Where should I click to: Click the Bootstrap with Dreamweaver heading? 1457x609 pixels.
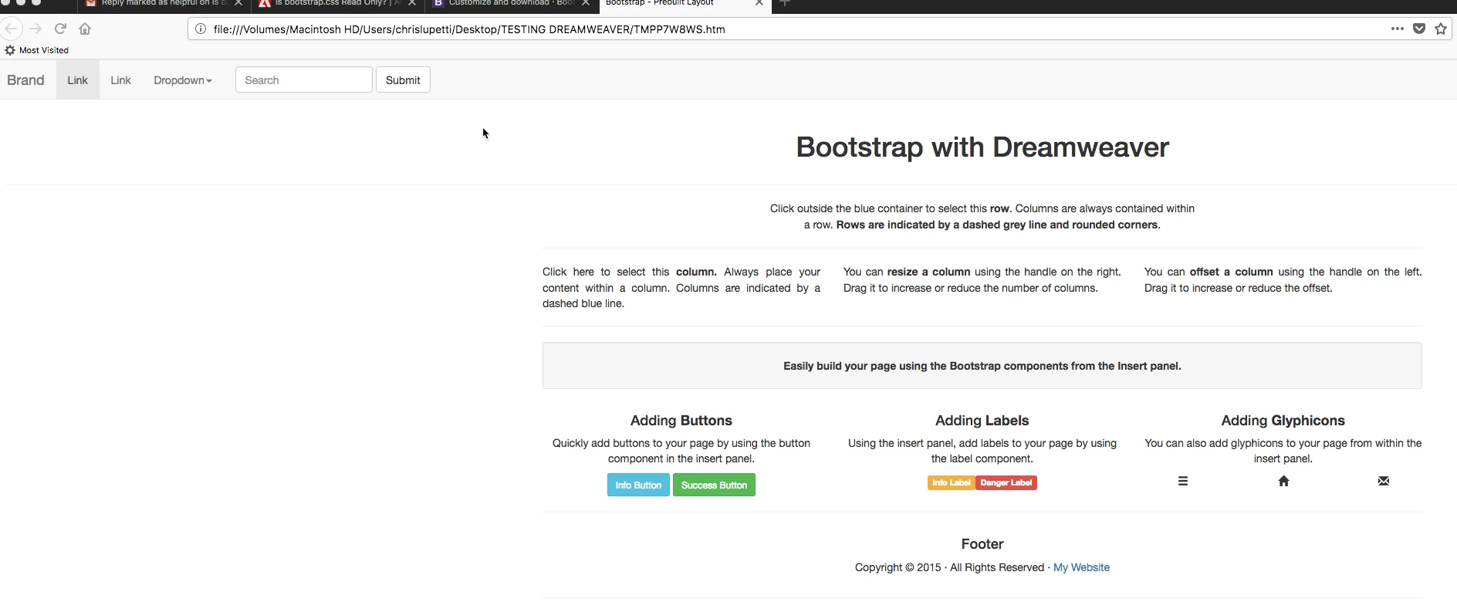coord(982,147)
